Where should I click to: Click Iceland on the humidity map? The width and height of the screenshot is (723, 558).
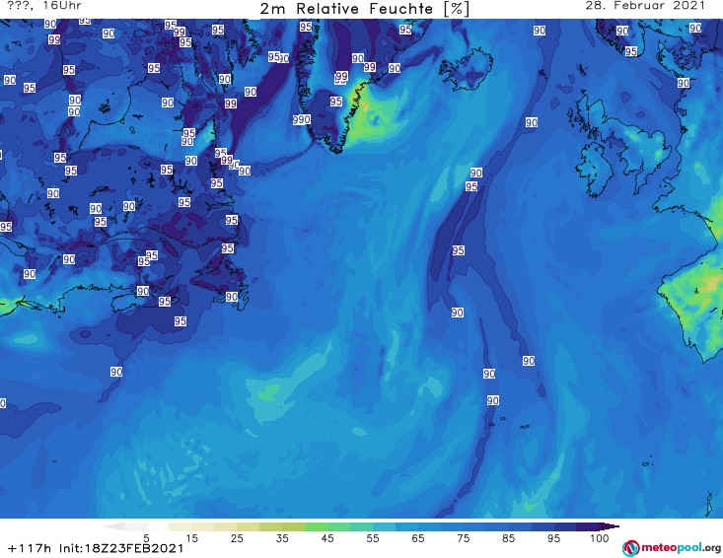pos(466,69)
